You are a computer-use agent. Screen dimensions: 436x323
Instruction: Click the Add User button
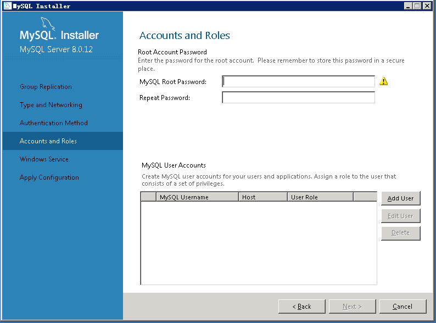401,198
